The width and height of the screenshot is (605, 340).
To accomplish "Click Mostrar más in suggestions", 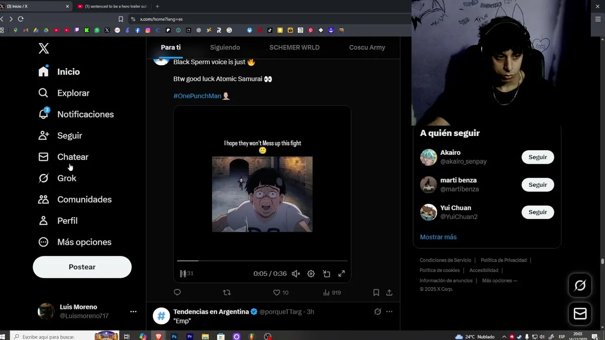I will coord(438,237).
